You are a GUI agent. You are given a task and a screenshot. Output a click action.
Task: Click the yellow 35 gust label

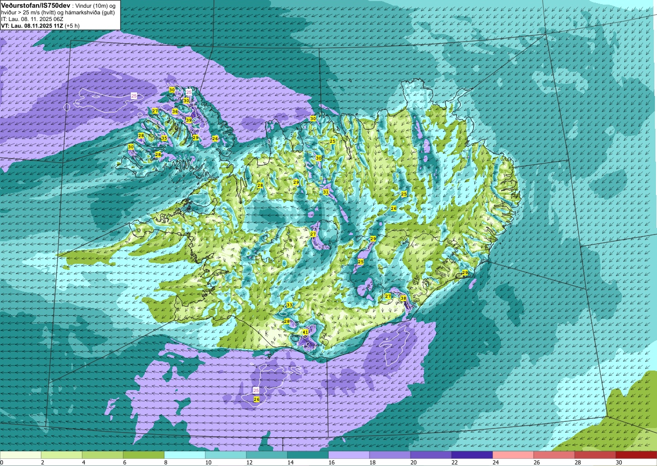[x=164, y=138]
